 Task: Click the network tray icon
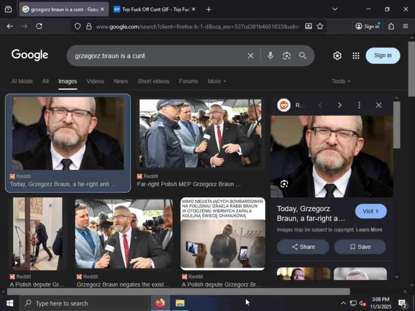pos(353,303)
